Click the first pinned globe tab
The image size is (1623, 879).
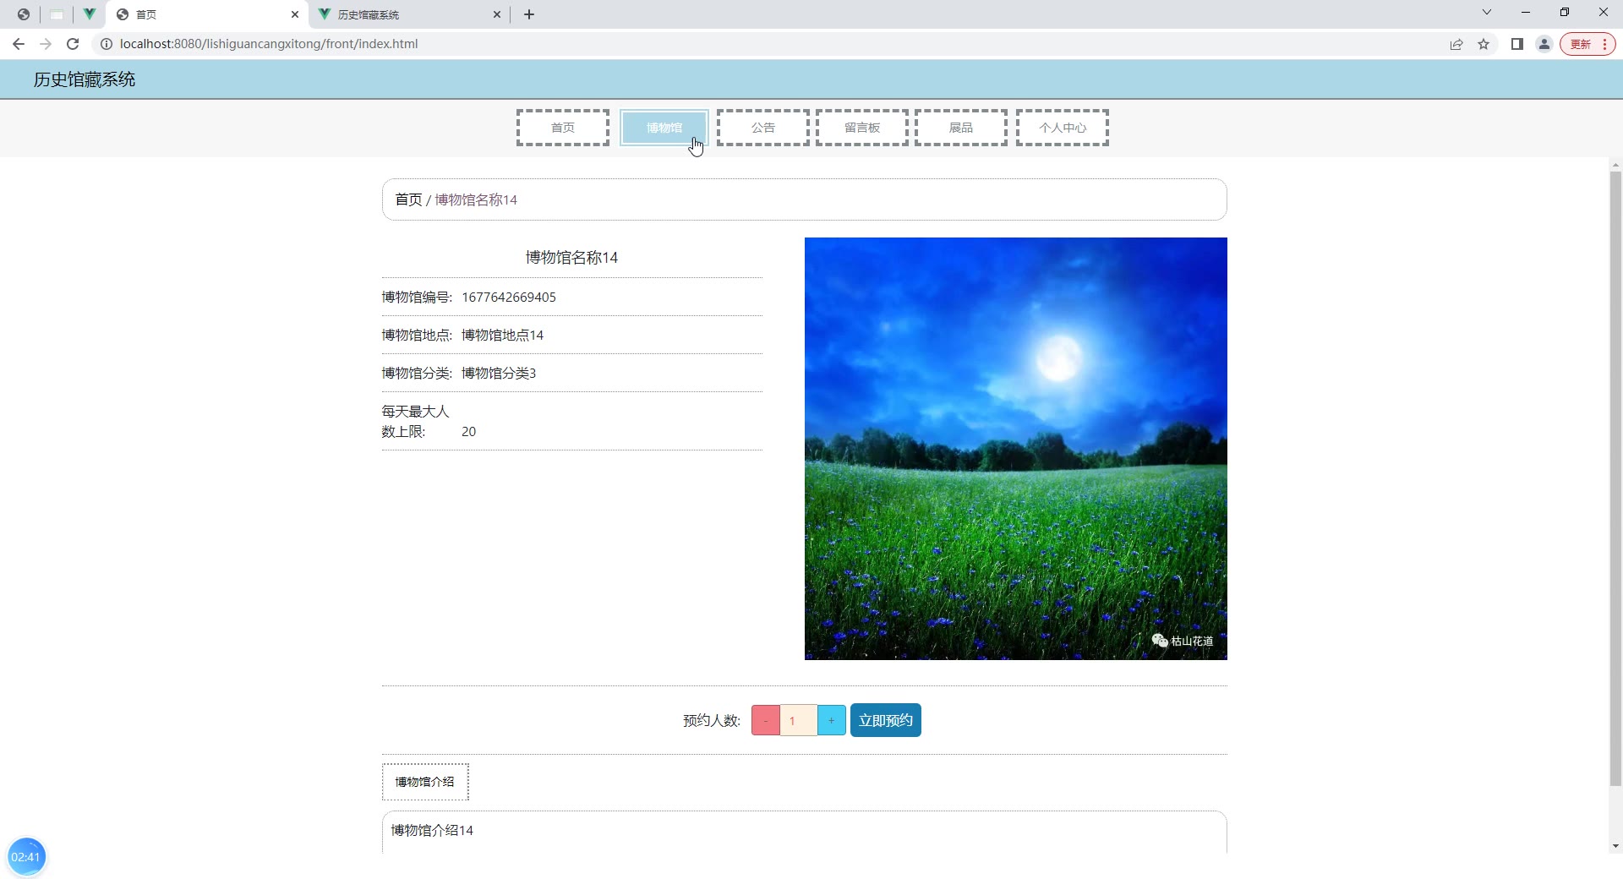click(24, 14)
